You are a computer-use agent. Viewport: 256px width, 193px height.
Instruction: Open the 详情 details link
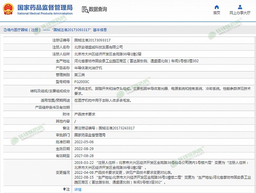(78, 189)
